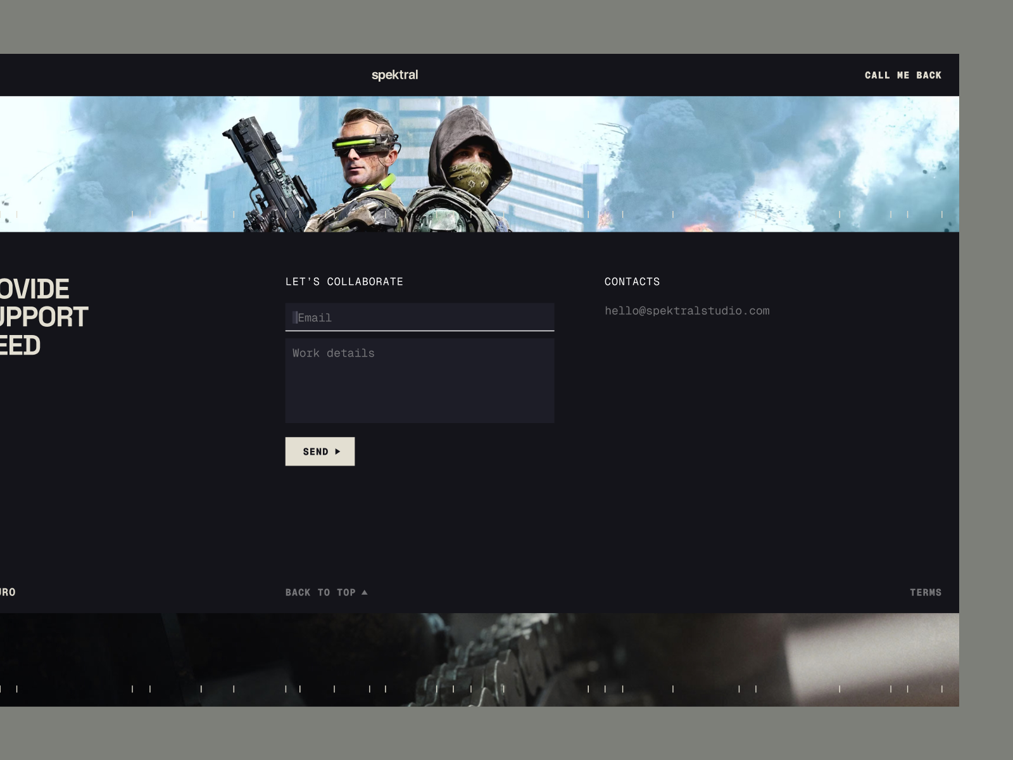
Task: Click the soldiers banner image
Action: (479, 164)
